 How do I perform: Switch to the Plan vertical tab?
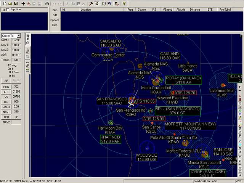click(x=28, y=51)
